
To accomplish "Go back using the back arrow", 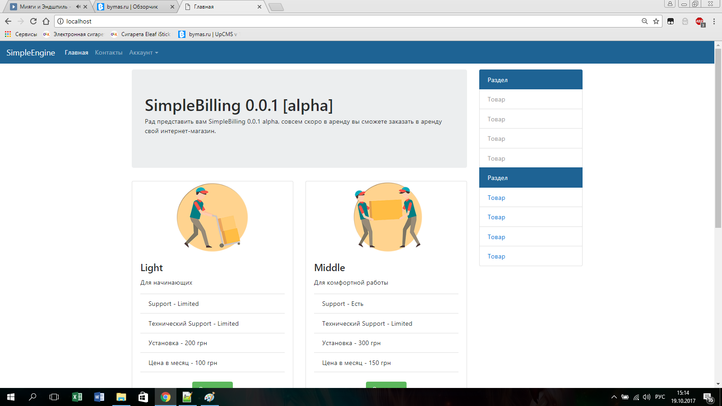I will [8, 21].
